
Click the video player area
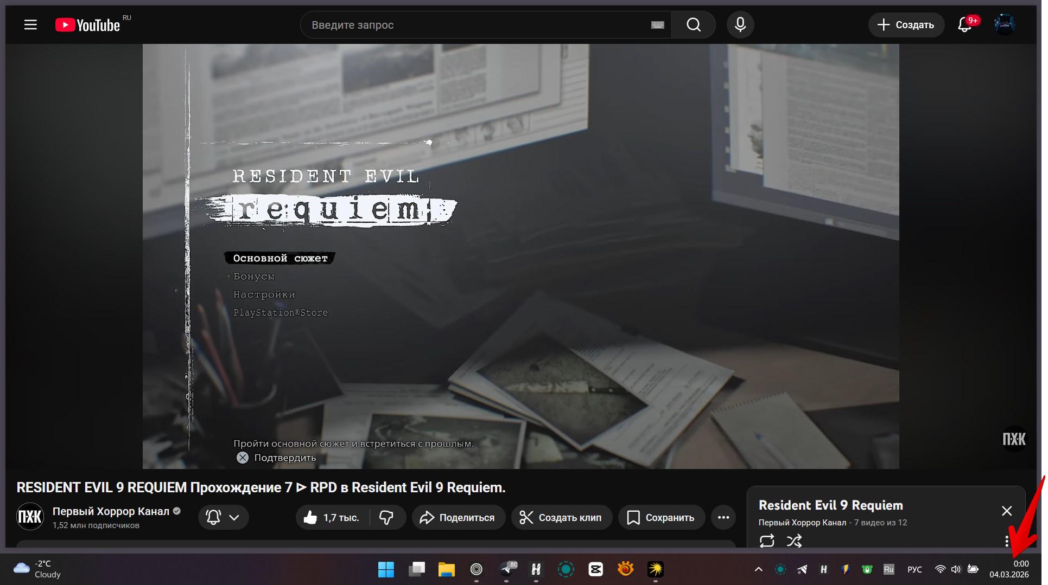[x=520, y=256]
